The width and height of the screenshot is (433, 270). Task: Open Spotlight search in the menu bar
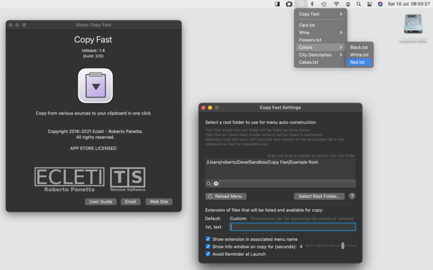pos(359,4)
